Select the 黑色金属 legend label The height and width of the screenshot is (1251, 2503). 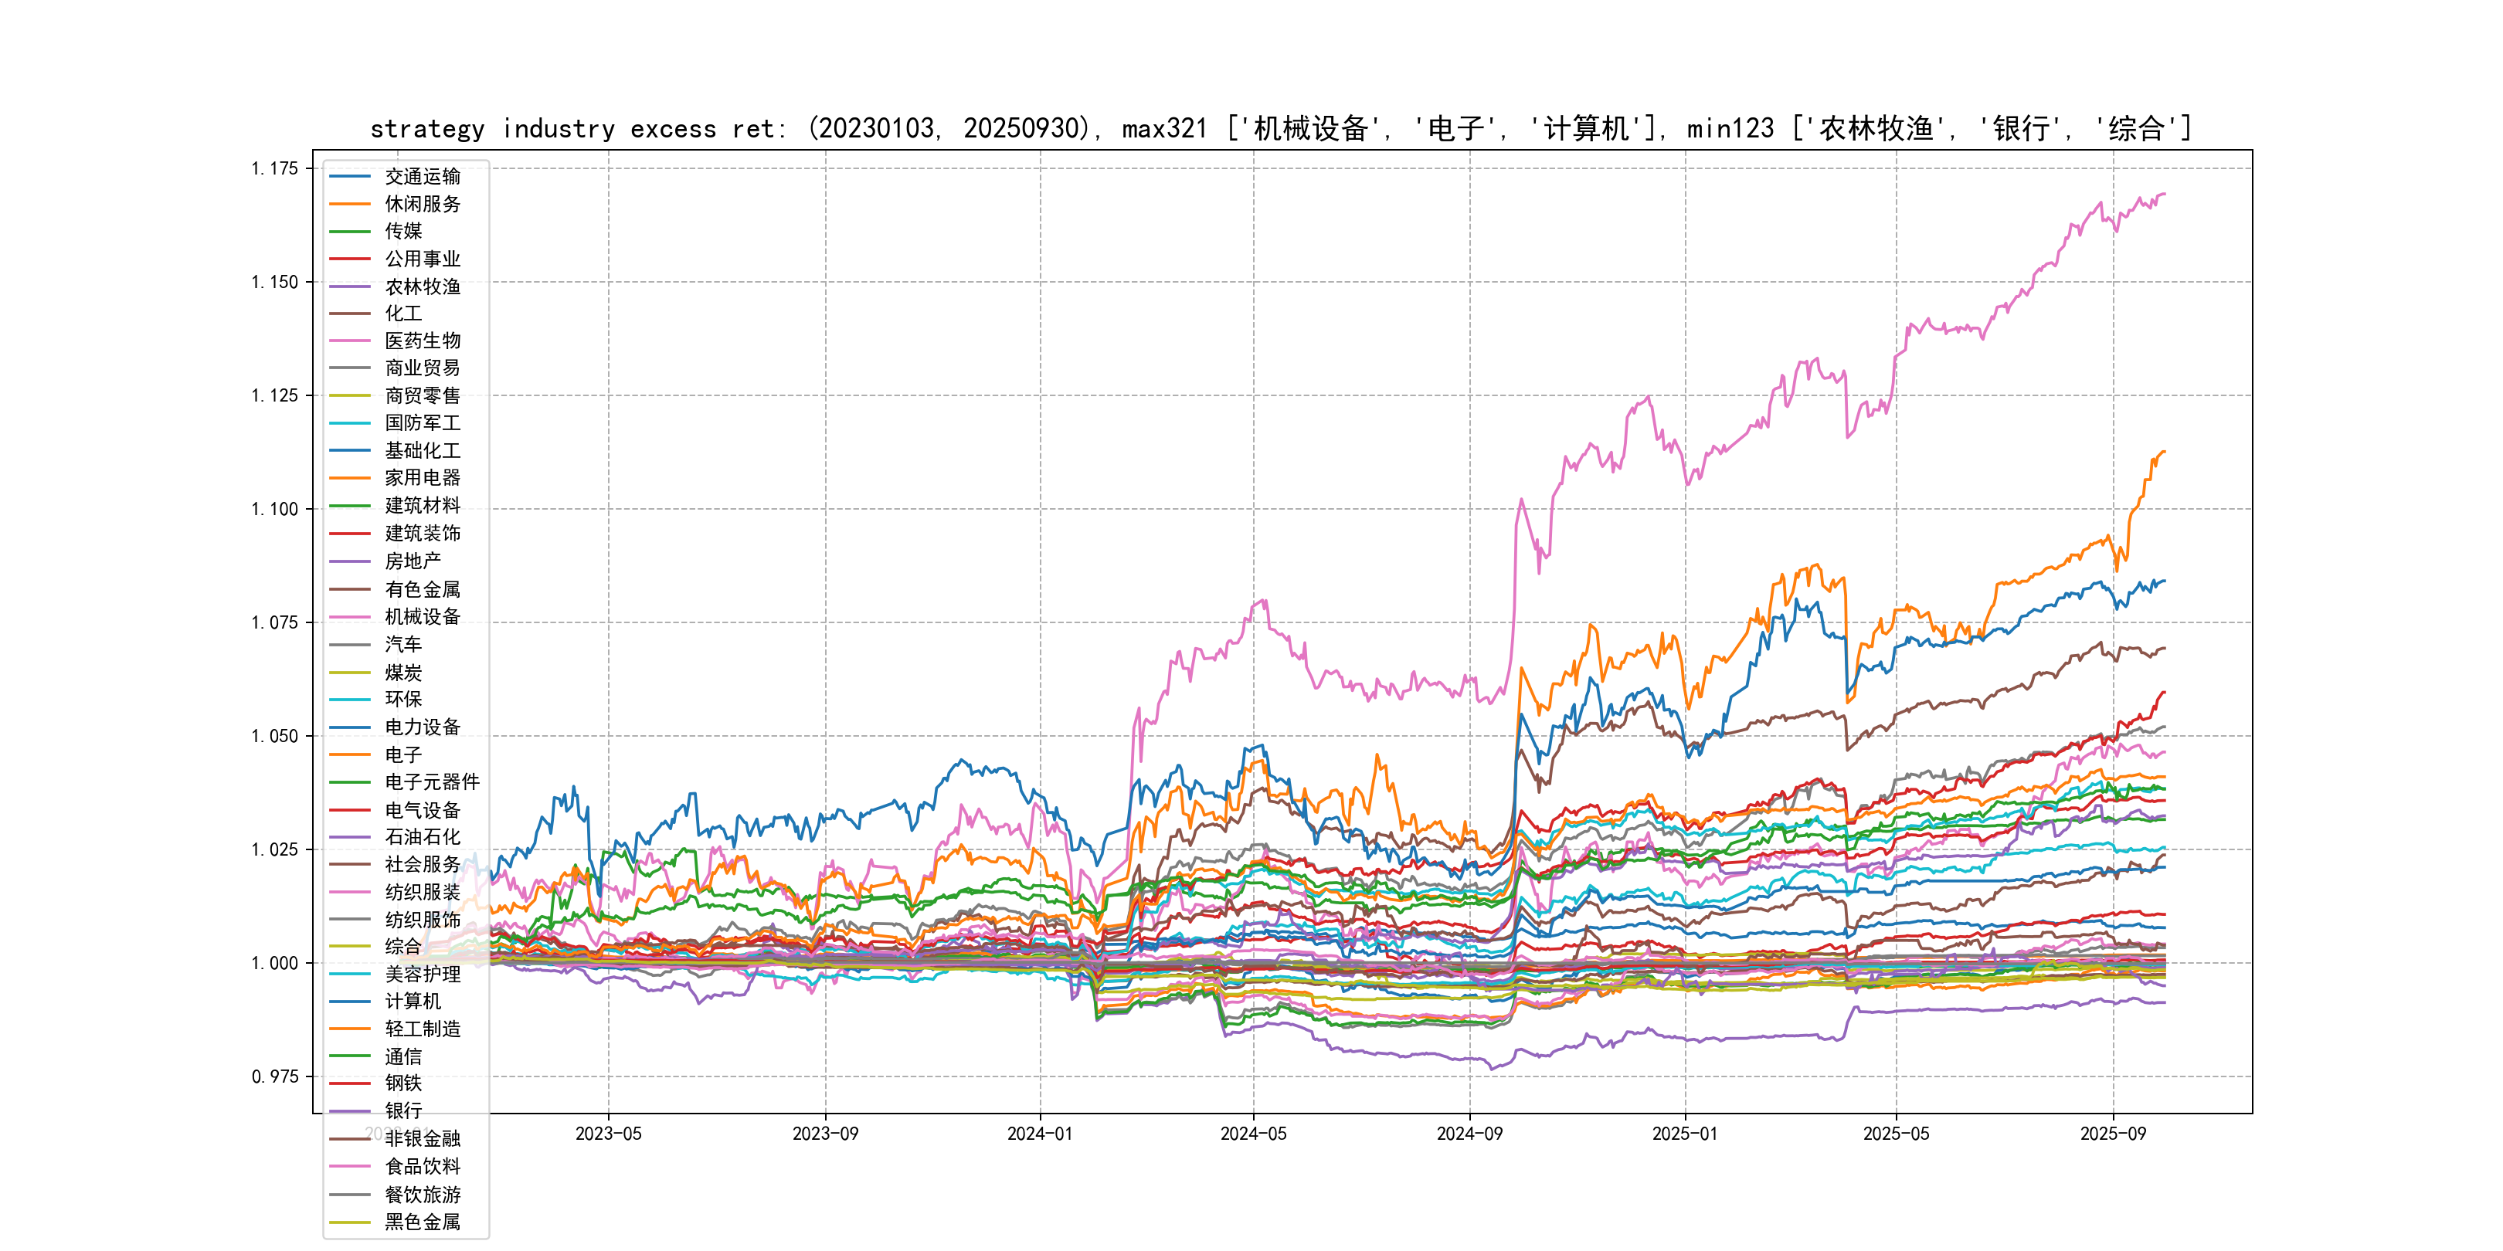coord(422,1223)
